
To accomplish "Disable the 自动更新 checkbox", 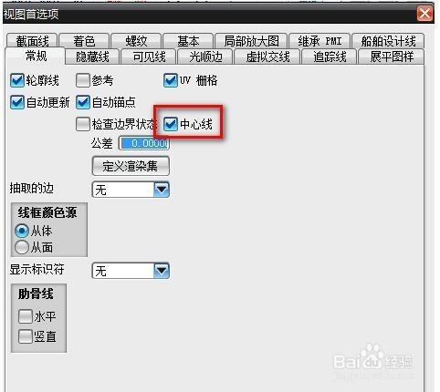I will tap(16, 102).
